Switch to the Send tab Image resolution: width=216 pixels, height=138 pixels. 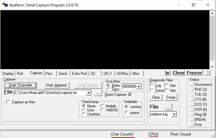point(63,74)
